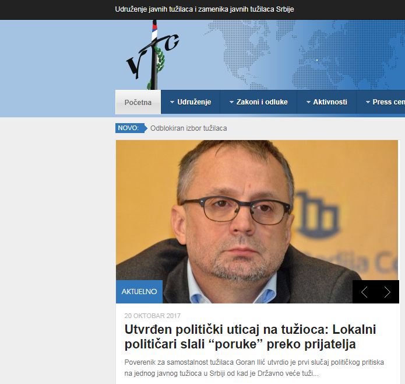The width and height of the screenshot is (405, 384).
Task: Click the featured article photo
Action: pos(257,222)
